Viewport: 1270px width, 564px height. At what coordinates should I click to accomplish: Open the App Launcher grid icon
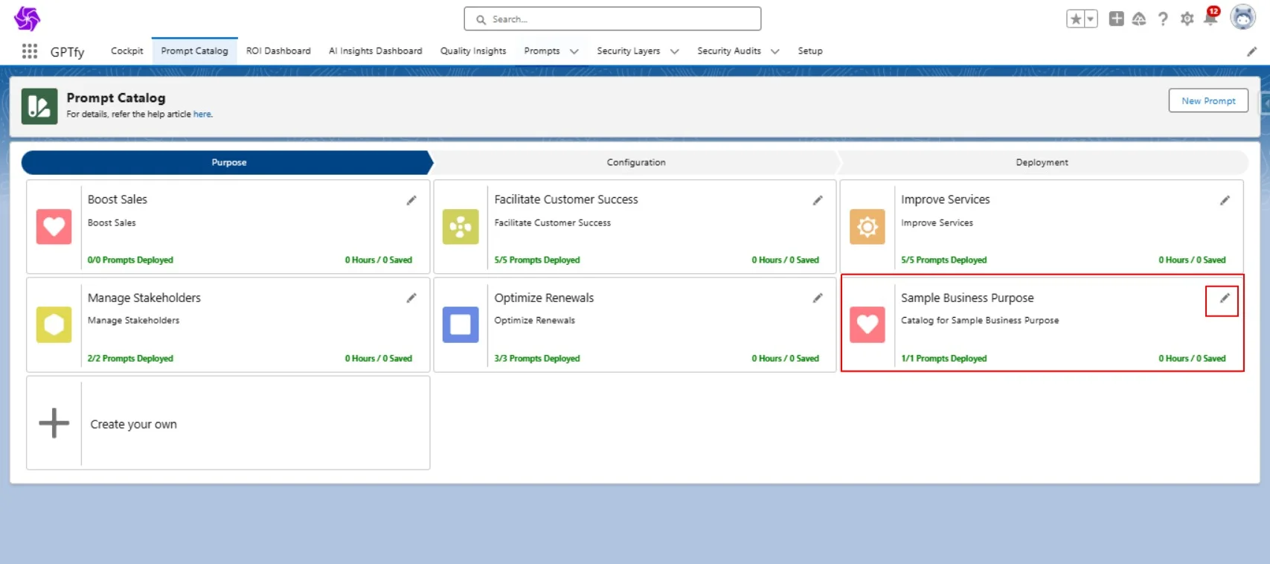pyautogui.click(x=30, y=51)
